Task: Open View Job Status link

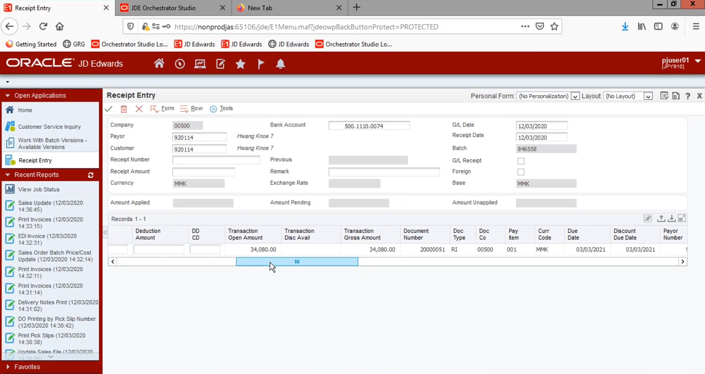Action: point(39,189)
